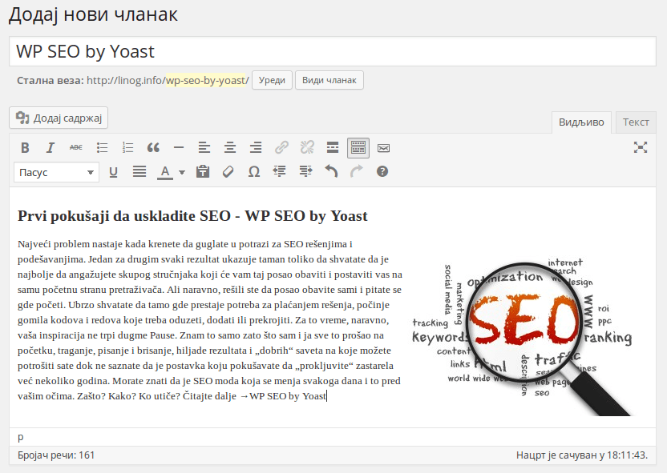Select the SEO magnifying glass image
Viewport: 667px width, 473px height.
(x=523, y=335)
